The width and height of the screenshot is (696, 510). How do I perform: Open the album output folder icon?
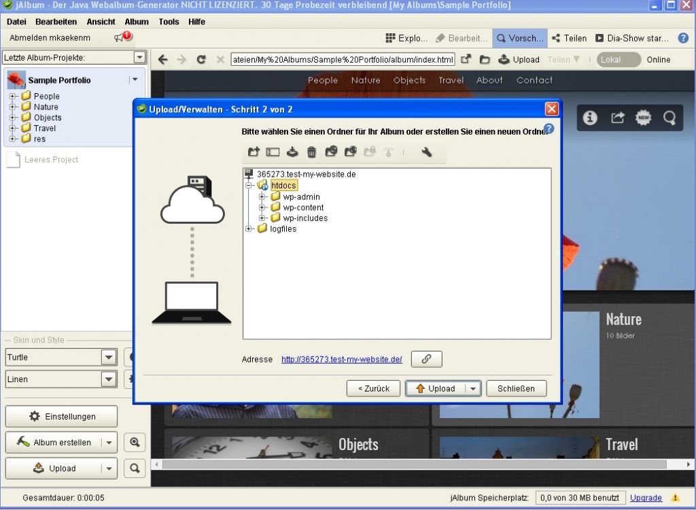tap(485, 60)
